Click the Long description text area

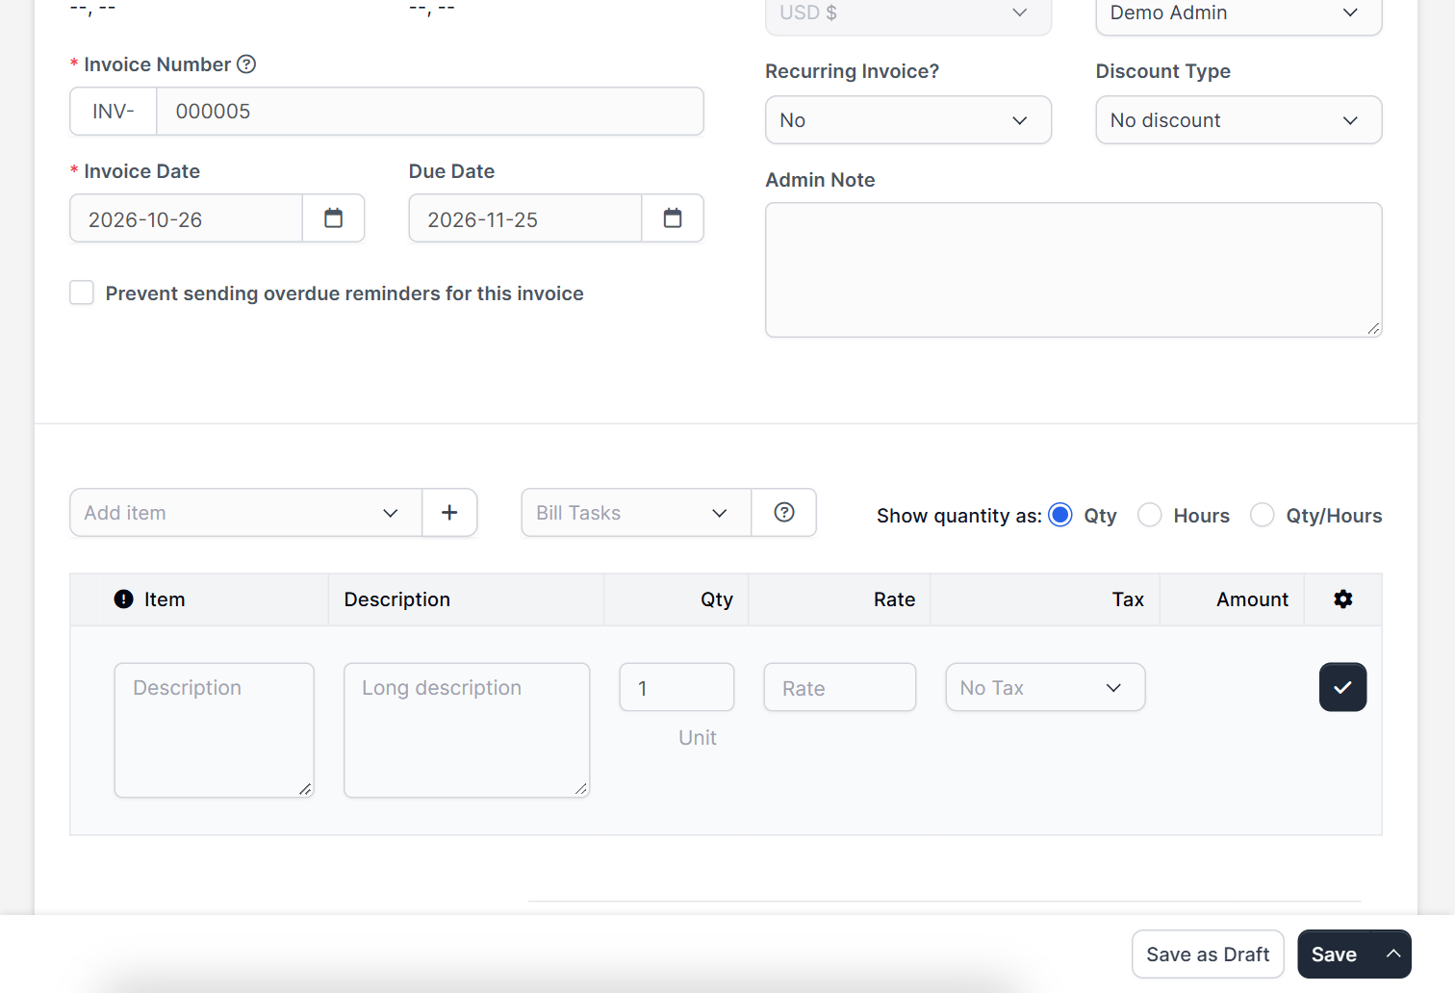coord(467,730)
